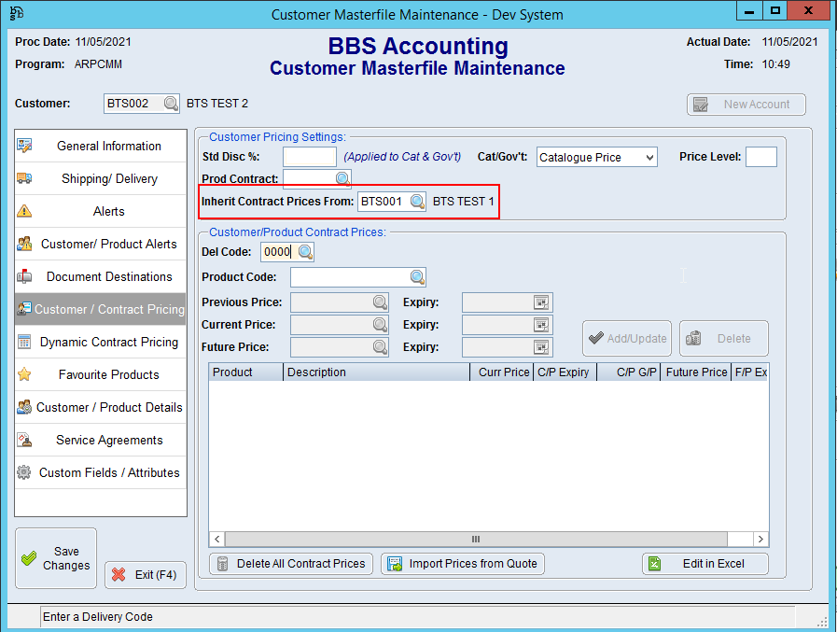
Task: Select the Favourite Products tab
Action: click(101, 375)
